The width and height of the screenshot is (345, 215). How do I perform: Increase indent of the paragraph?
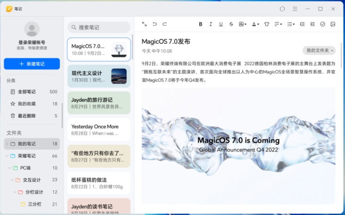tap(302, 24)
